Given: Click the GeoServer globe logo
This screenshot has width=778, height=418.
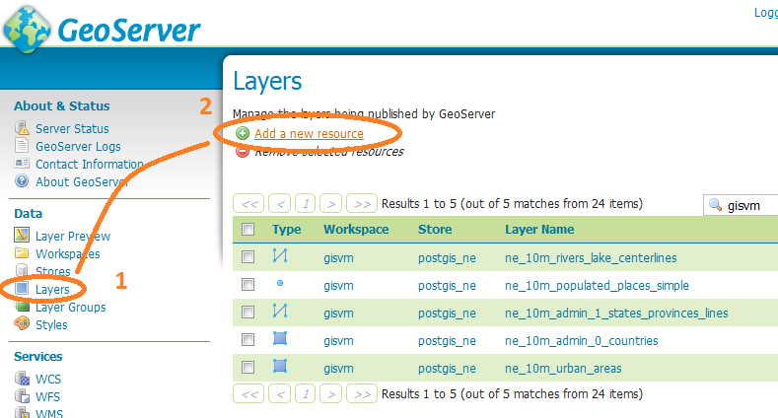Looking at the screenshot, I should (27, 30).
